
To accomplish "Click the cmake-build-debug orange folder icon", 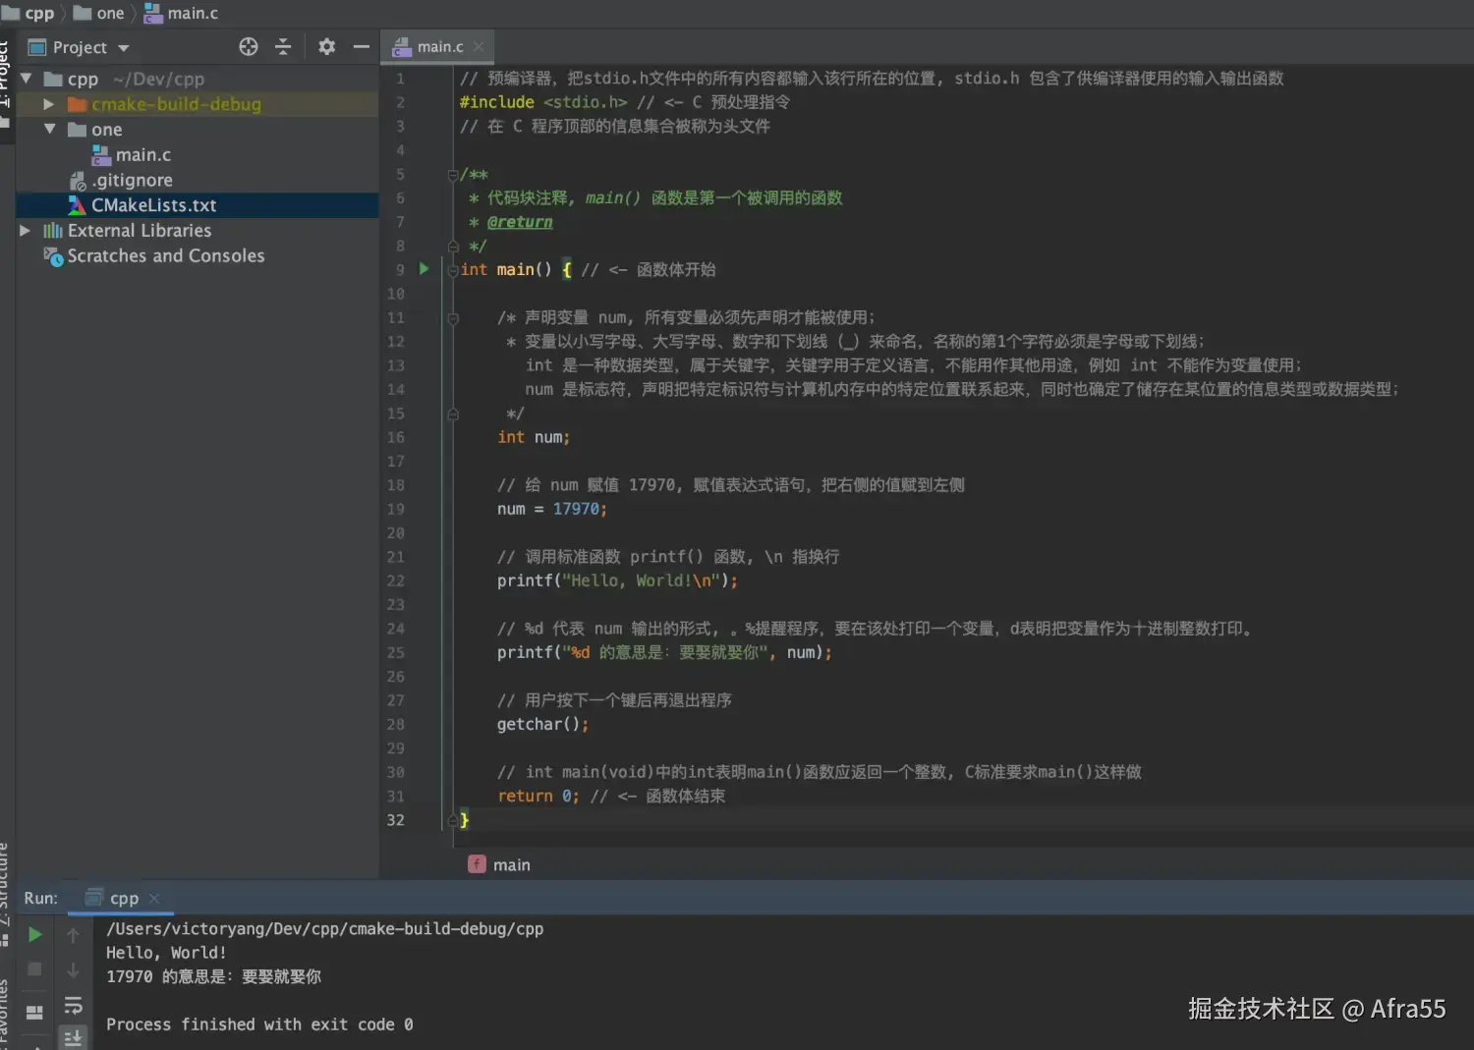I will pyautogui.click(x=78, y=104).
